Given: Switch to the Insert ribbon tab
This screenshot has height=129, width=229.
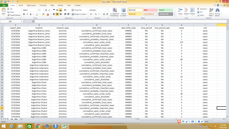Looking at the screenshot, I should (21, 5).
